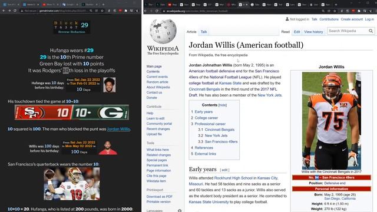Bookmark the Wikipedia page with the star
Viewport: 377px width, 212px height.
pos(335,11)
